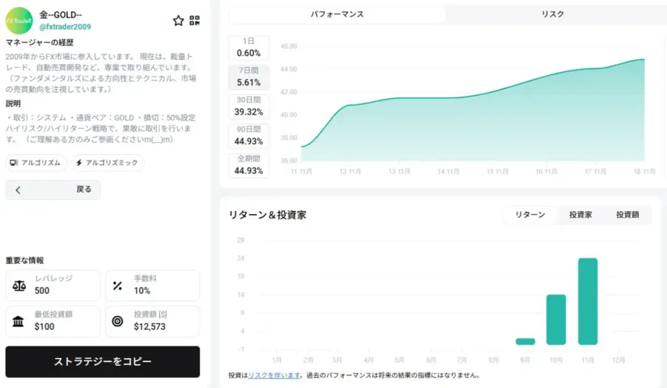Select the パフォーマンス tab
Screen dimensions: 667x388
[338, 14]
